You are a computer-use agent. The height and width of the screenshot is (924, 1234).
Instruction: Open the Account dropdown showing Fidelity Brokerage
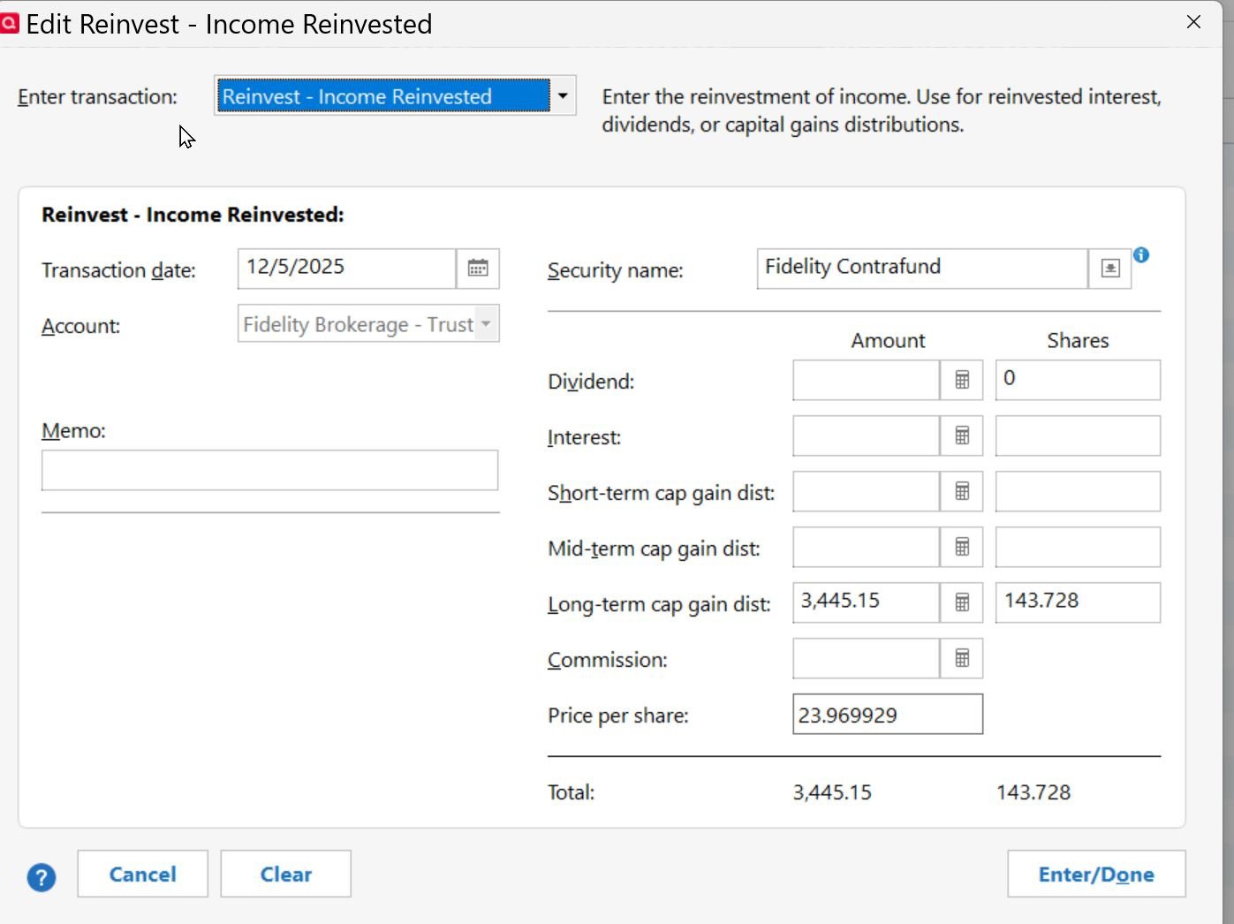coord(368,324)
